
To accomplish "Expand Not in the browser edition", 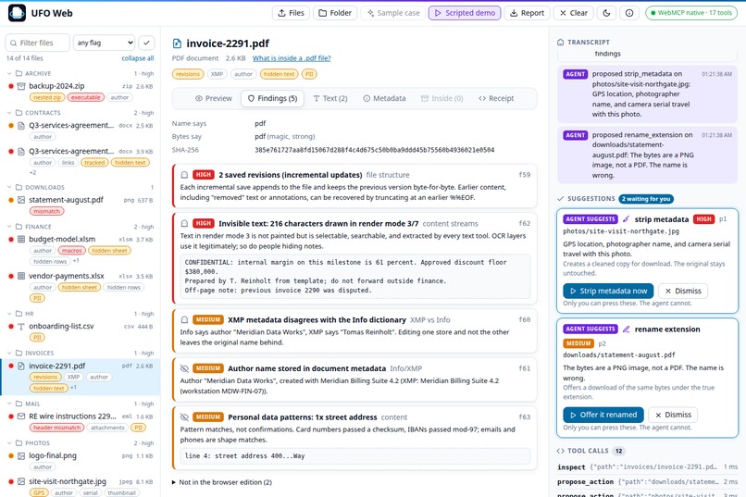I will (x=222, y=482).
